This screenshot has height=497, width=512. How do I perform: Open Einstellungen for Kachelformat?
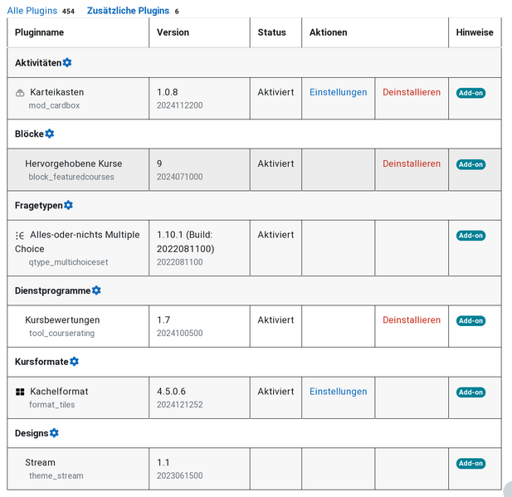click(x=338, y=392)
